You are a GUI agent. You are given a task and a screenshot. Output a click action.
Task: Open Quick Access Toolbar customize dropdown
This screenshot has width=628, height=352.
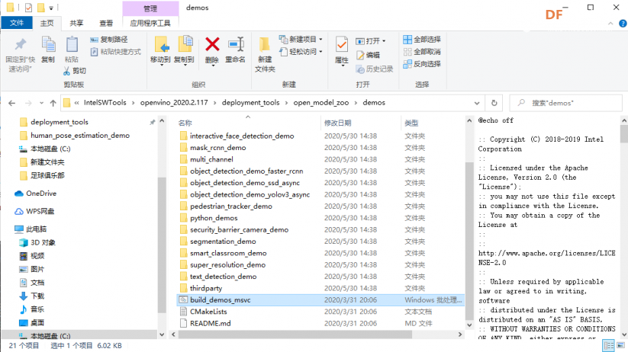51,8
